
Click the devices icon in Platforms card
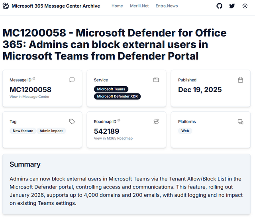pyautogui.click(x=240, y=121)
